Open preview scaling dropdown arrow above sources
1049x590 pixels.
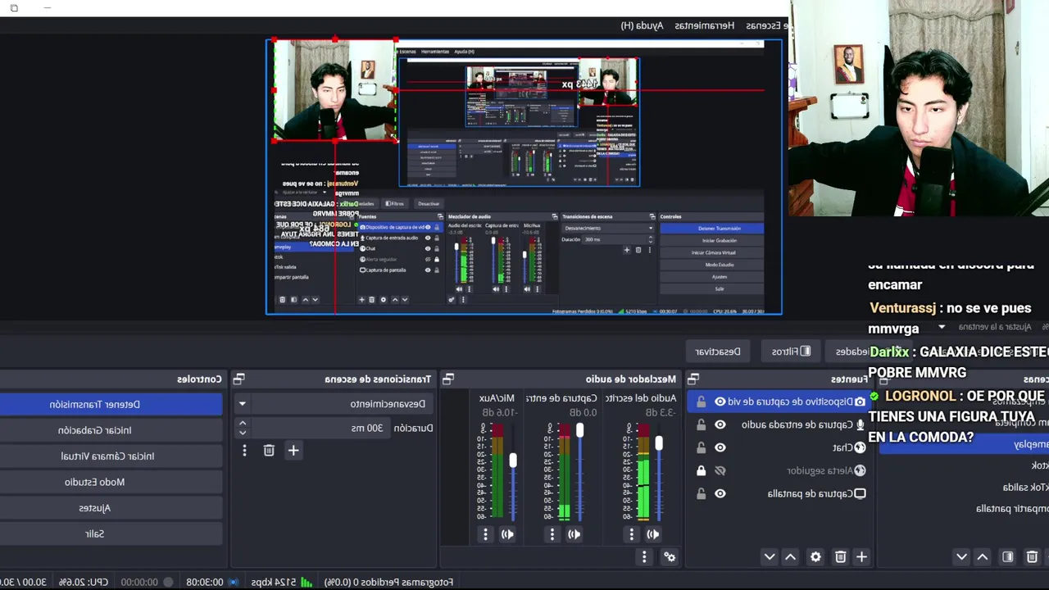(x=941, y=327)
